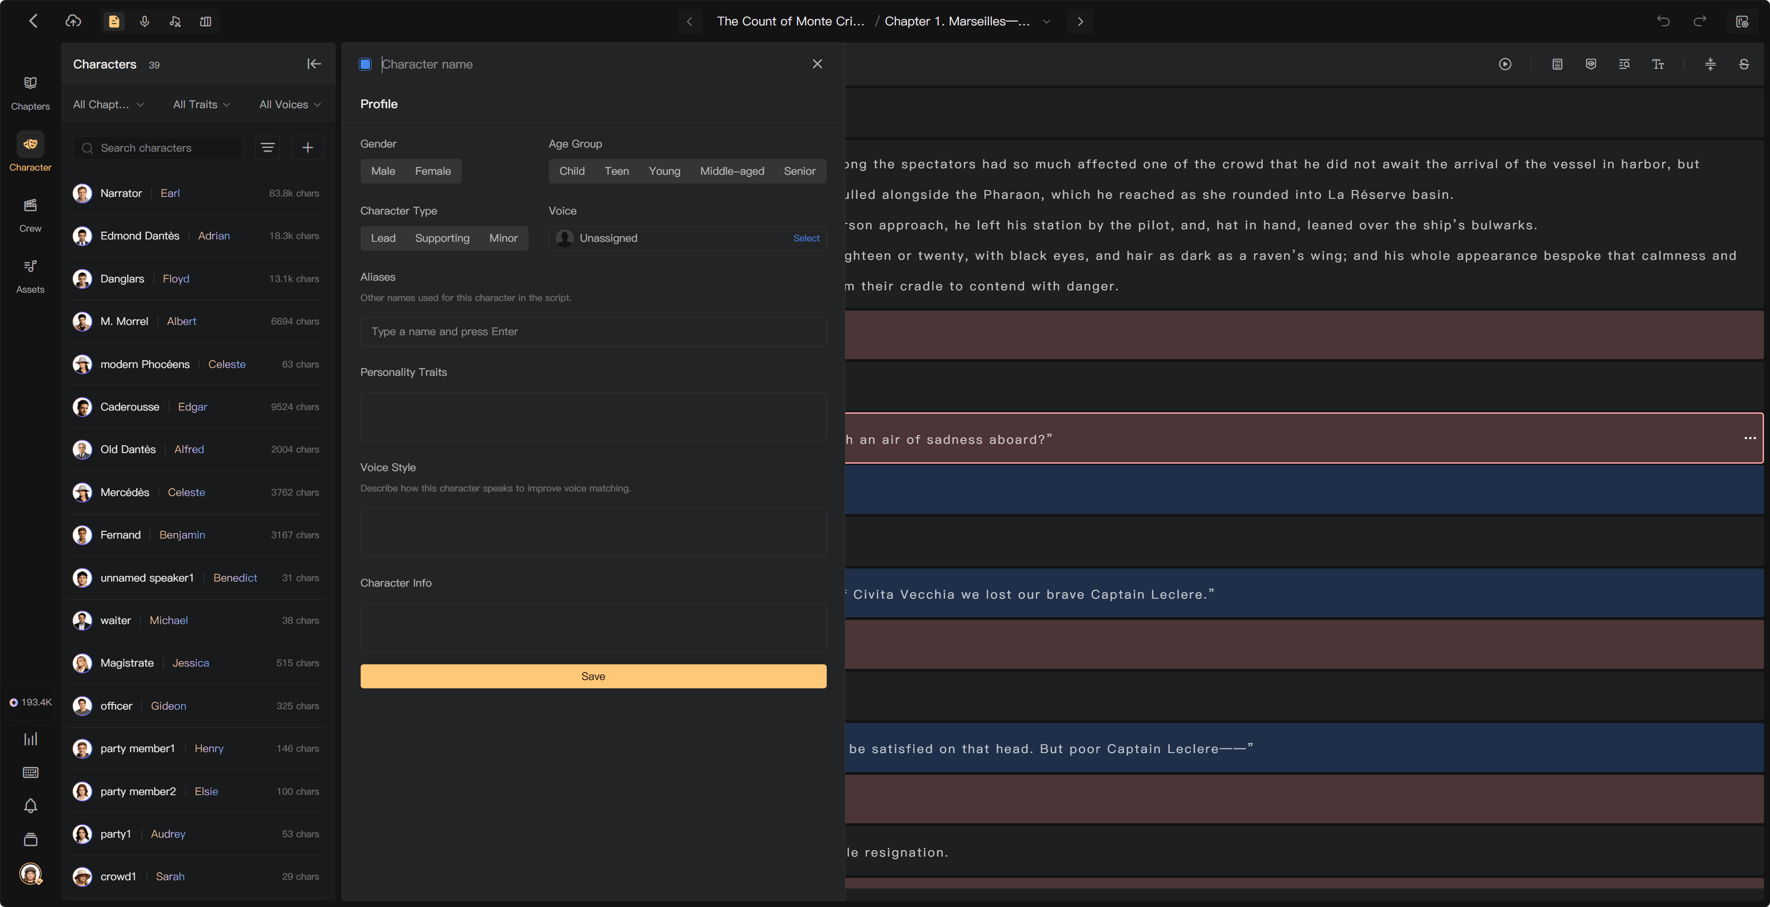
Task: Click the text size formatting icon
Action: (x=1657, y=64)
